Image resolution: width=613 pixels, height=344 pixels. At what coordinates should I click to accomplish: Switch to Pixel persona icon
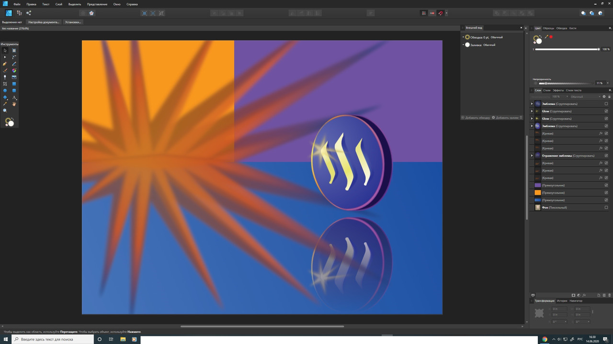(19, 13)
